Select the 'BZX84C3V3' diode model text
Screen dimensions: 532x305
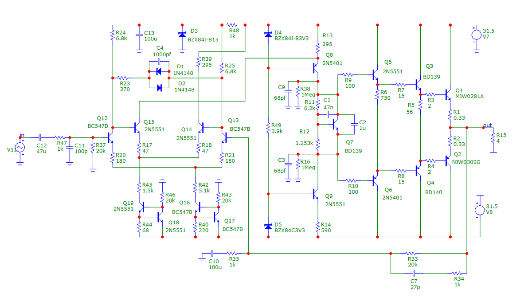tap(289, 230)
